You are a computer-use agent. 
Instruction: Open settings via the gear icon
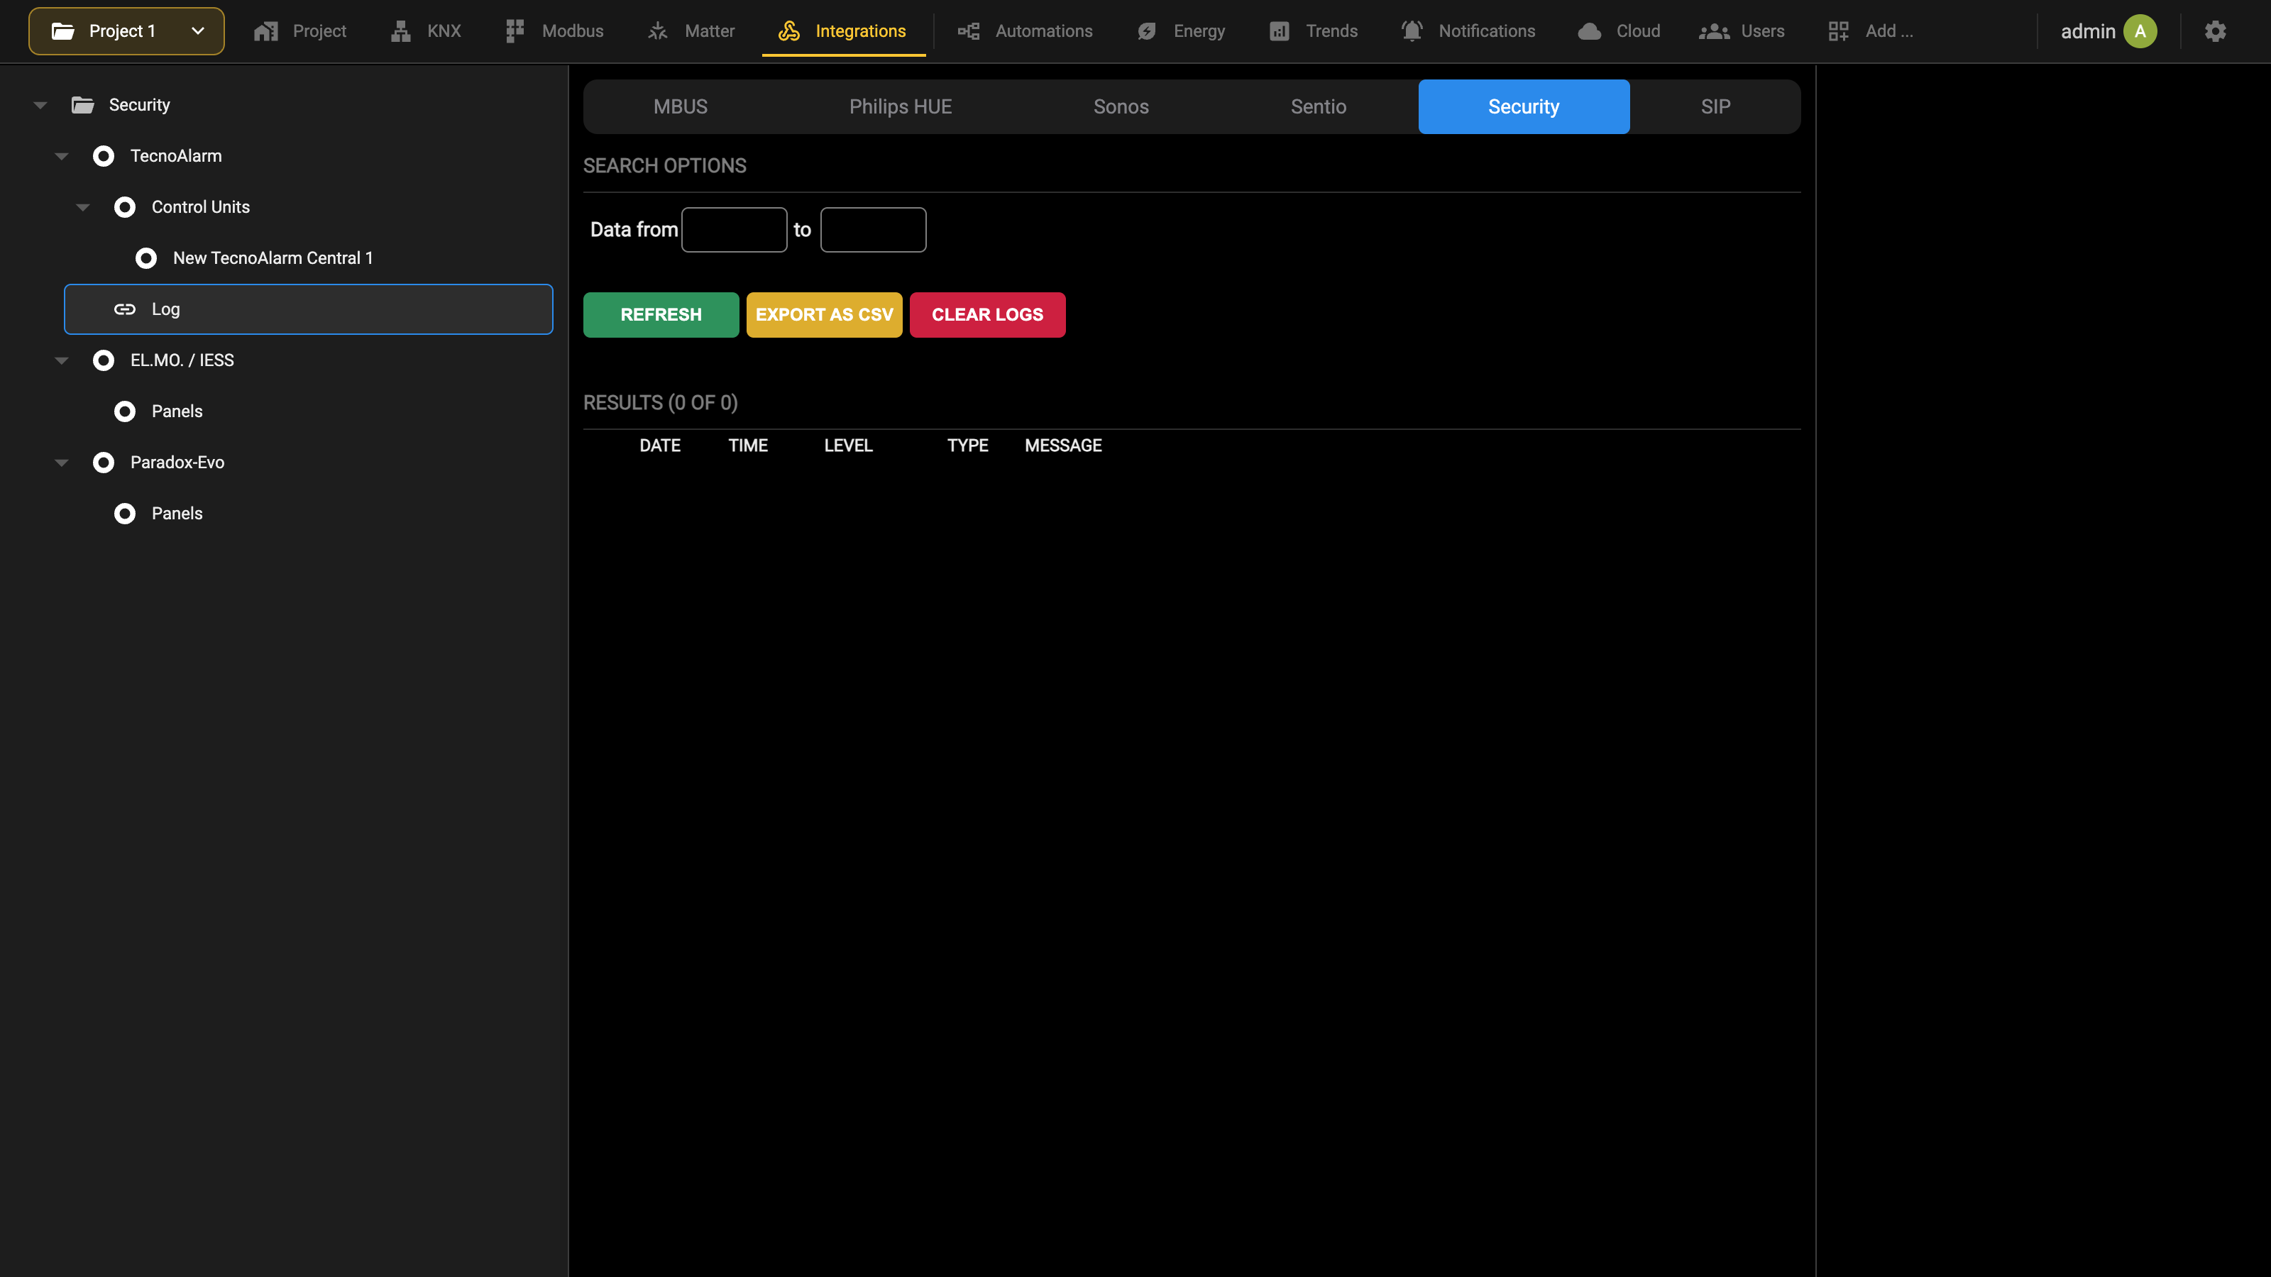(2216, 31)
